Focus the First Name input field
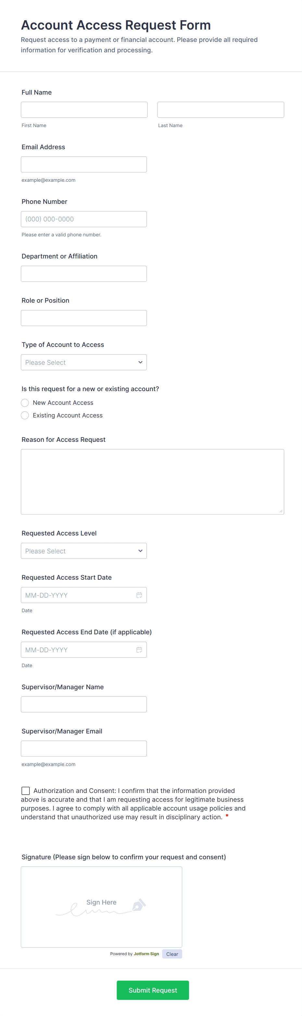The height and width of the screenshot is (1016, 302). tap(84, 110)
